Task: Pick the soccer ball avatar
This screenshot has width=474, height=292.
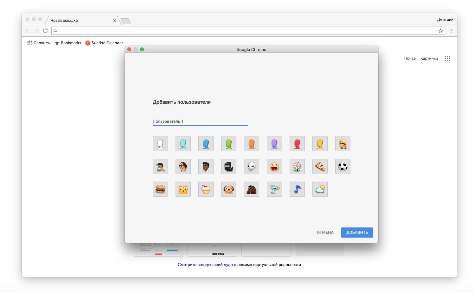Action: (x=343, y=166)
